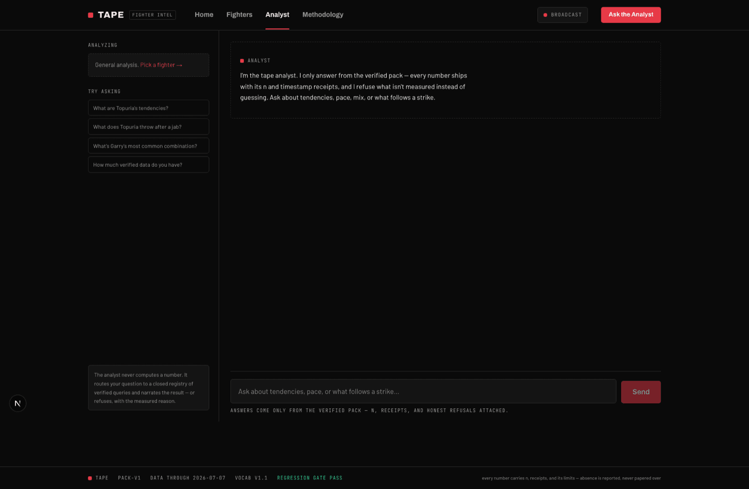Click the ANSWERS COME ONLY FROM caption
749x489 pixels.
[369, 411]
